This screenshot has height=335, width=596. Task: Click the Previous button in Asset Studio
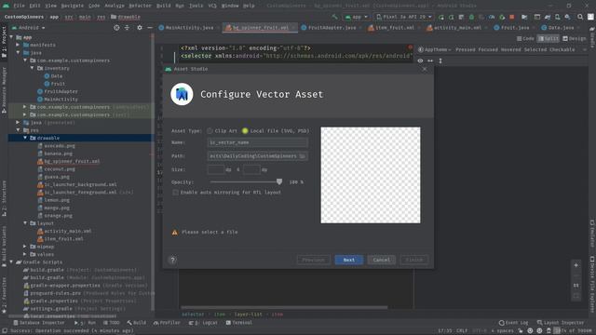[313, 261]
